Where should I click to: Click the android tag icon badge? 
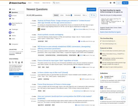point(39,29)
